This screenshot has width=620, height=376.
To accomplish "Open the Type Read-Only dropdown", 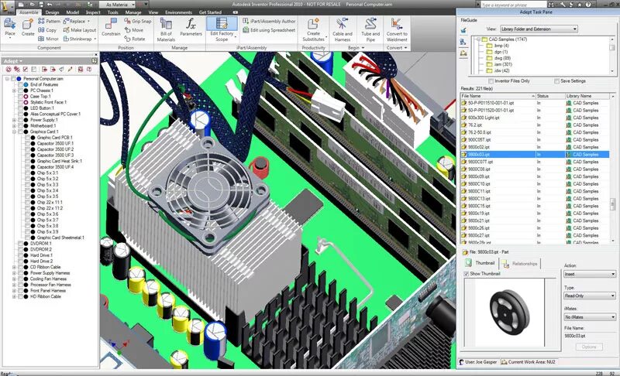I will tap(590, 296).
